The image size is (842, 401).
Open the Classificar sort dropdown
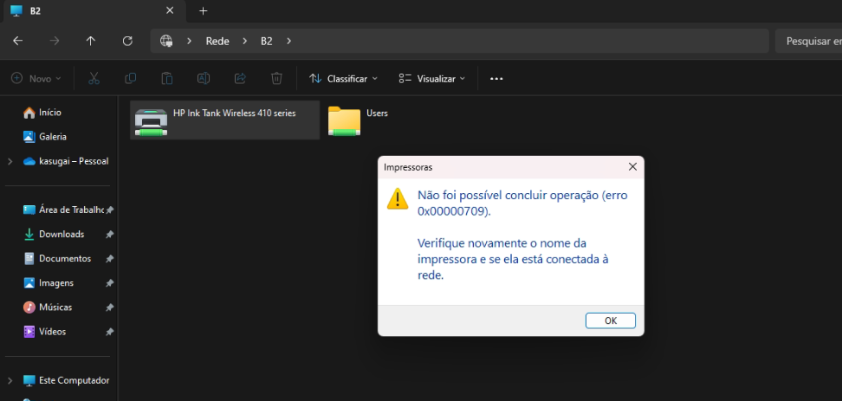[x=343, y=78]
